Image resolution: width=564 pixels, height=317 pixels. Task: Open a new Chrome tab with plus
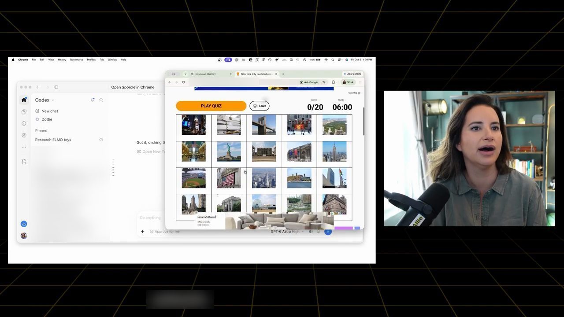pos(283,74)
